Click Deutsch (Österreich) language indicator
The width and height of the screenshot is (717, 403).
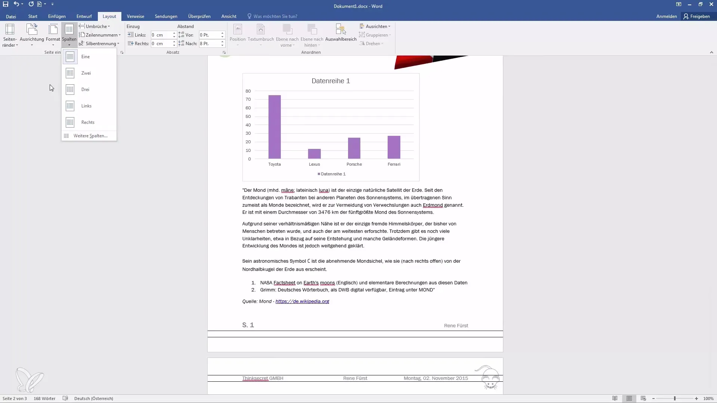(x=94, y=399)
